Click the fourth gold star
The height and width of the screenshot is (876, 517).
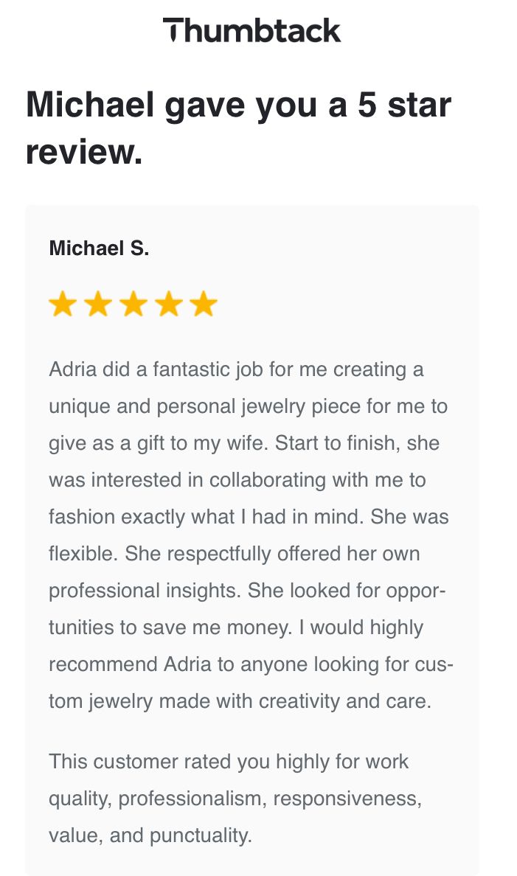click(x=168, y=304)
